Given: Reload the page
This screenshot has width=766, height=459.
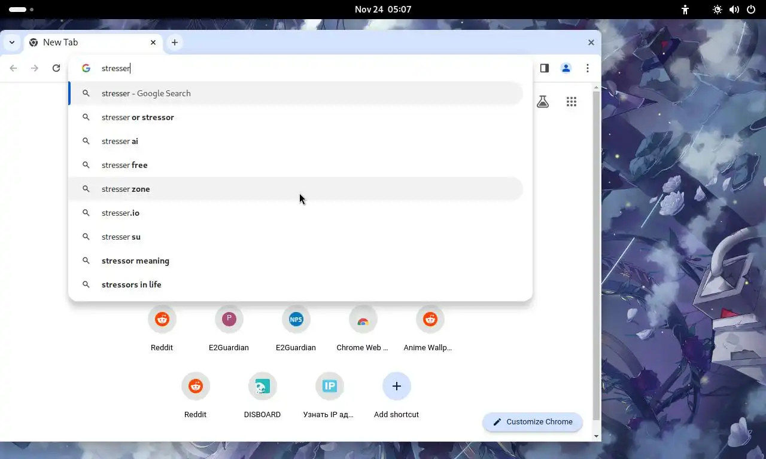Looking at the screenshot, I should point(56,68).
